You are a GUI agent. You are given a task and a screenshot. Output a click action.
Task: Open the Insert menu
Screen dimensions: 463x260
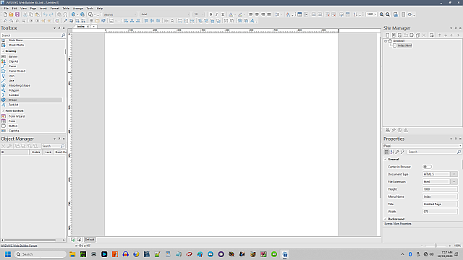coord(43,8)
